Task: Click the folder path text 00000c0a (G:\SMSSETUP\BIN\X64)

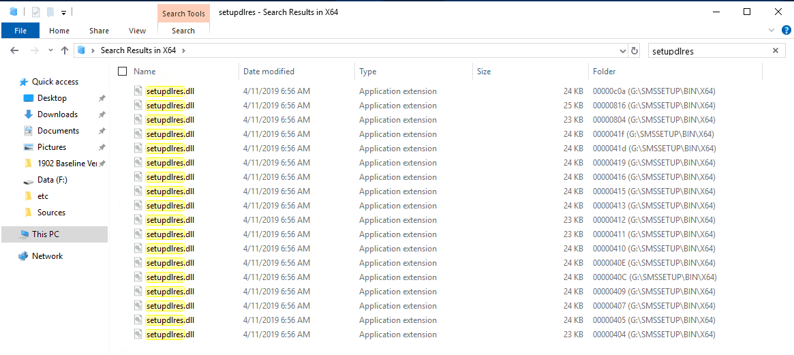Action: (654, 91)
